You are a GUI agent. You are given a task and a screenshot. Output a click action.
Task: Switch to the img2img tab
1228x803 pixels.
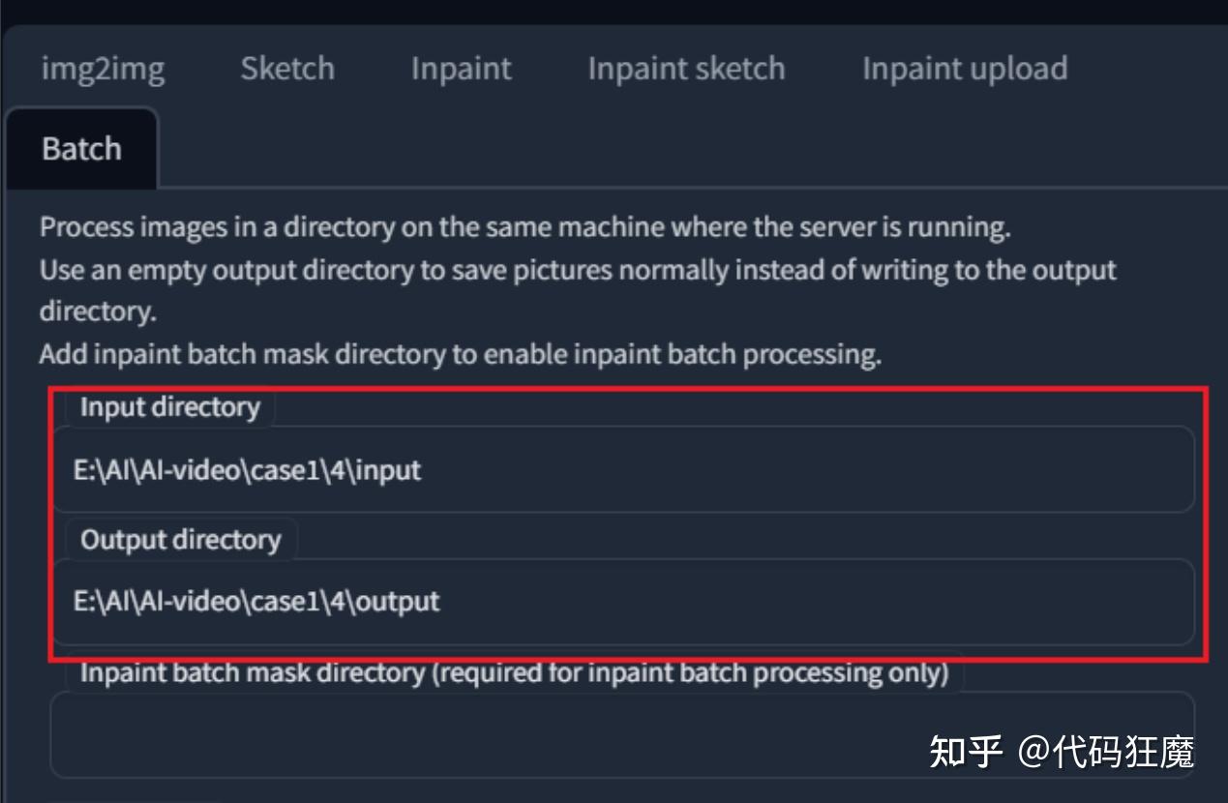[x=103, y=69]
